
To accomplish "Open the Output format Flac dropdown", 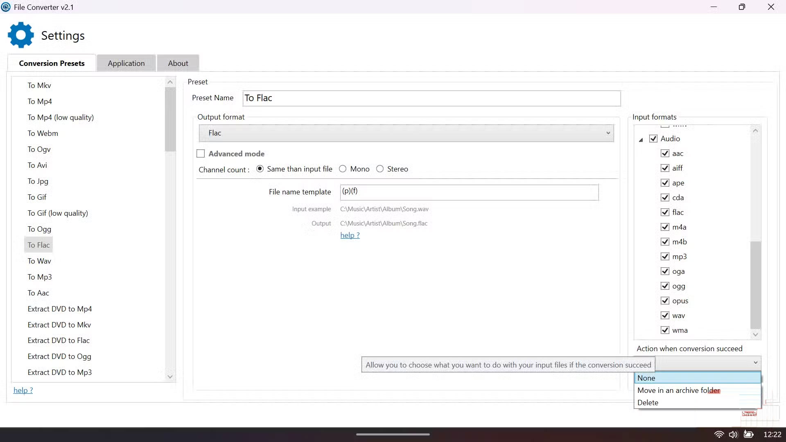I will (406, 133).
